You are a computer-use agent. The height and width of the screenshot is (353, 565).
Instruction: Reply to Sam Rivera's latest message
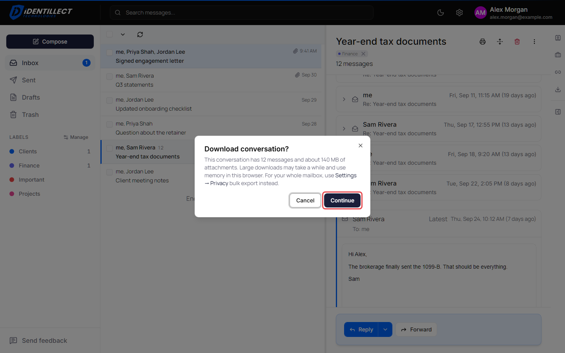pos(361,329)
